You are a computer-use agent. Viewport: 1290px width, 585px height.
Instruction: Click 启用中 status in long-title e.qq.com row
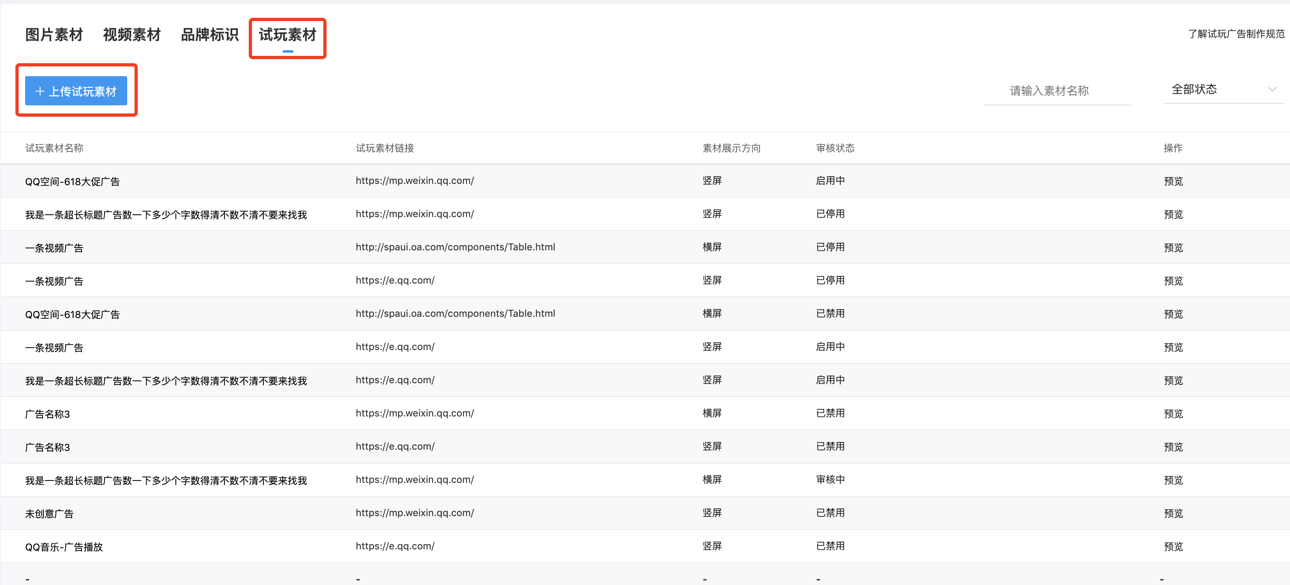[x=830, y=380]
